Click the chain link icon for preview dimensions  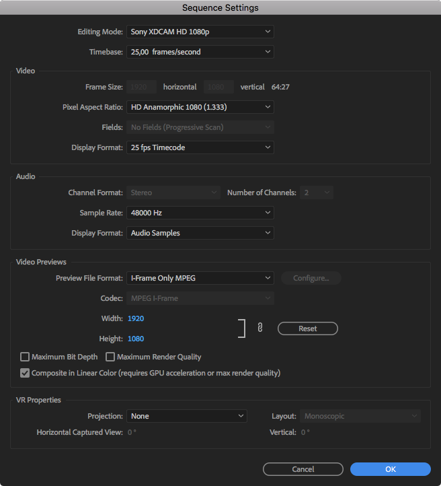click(260, 327)
